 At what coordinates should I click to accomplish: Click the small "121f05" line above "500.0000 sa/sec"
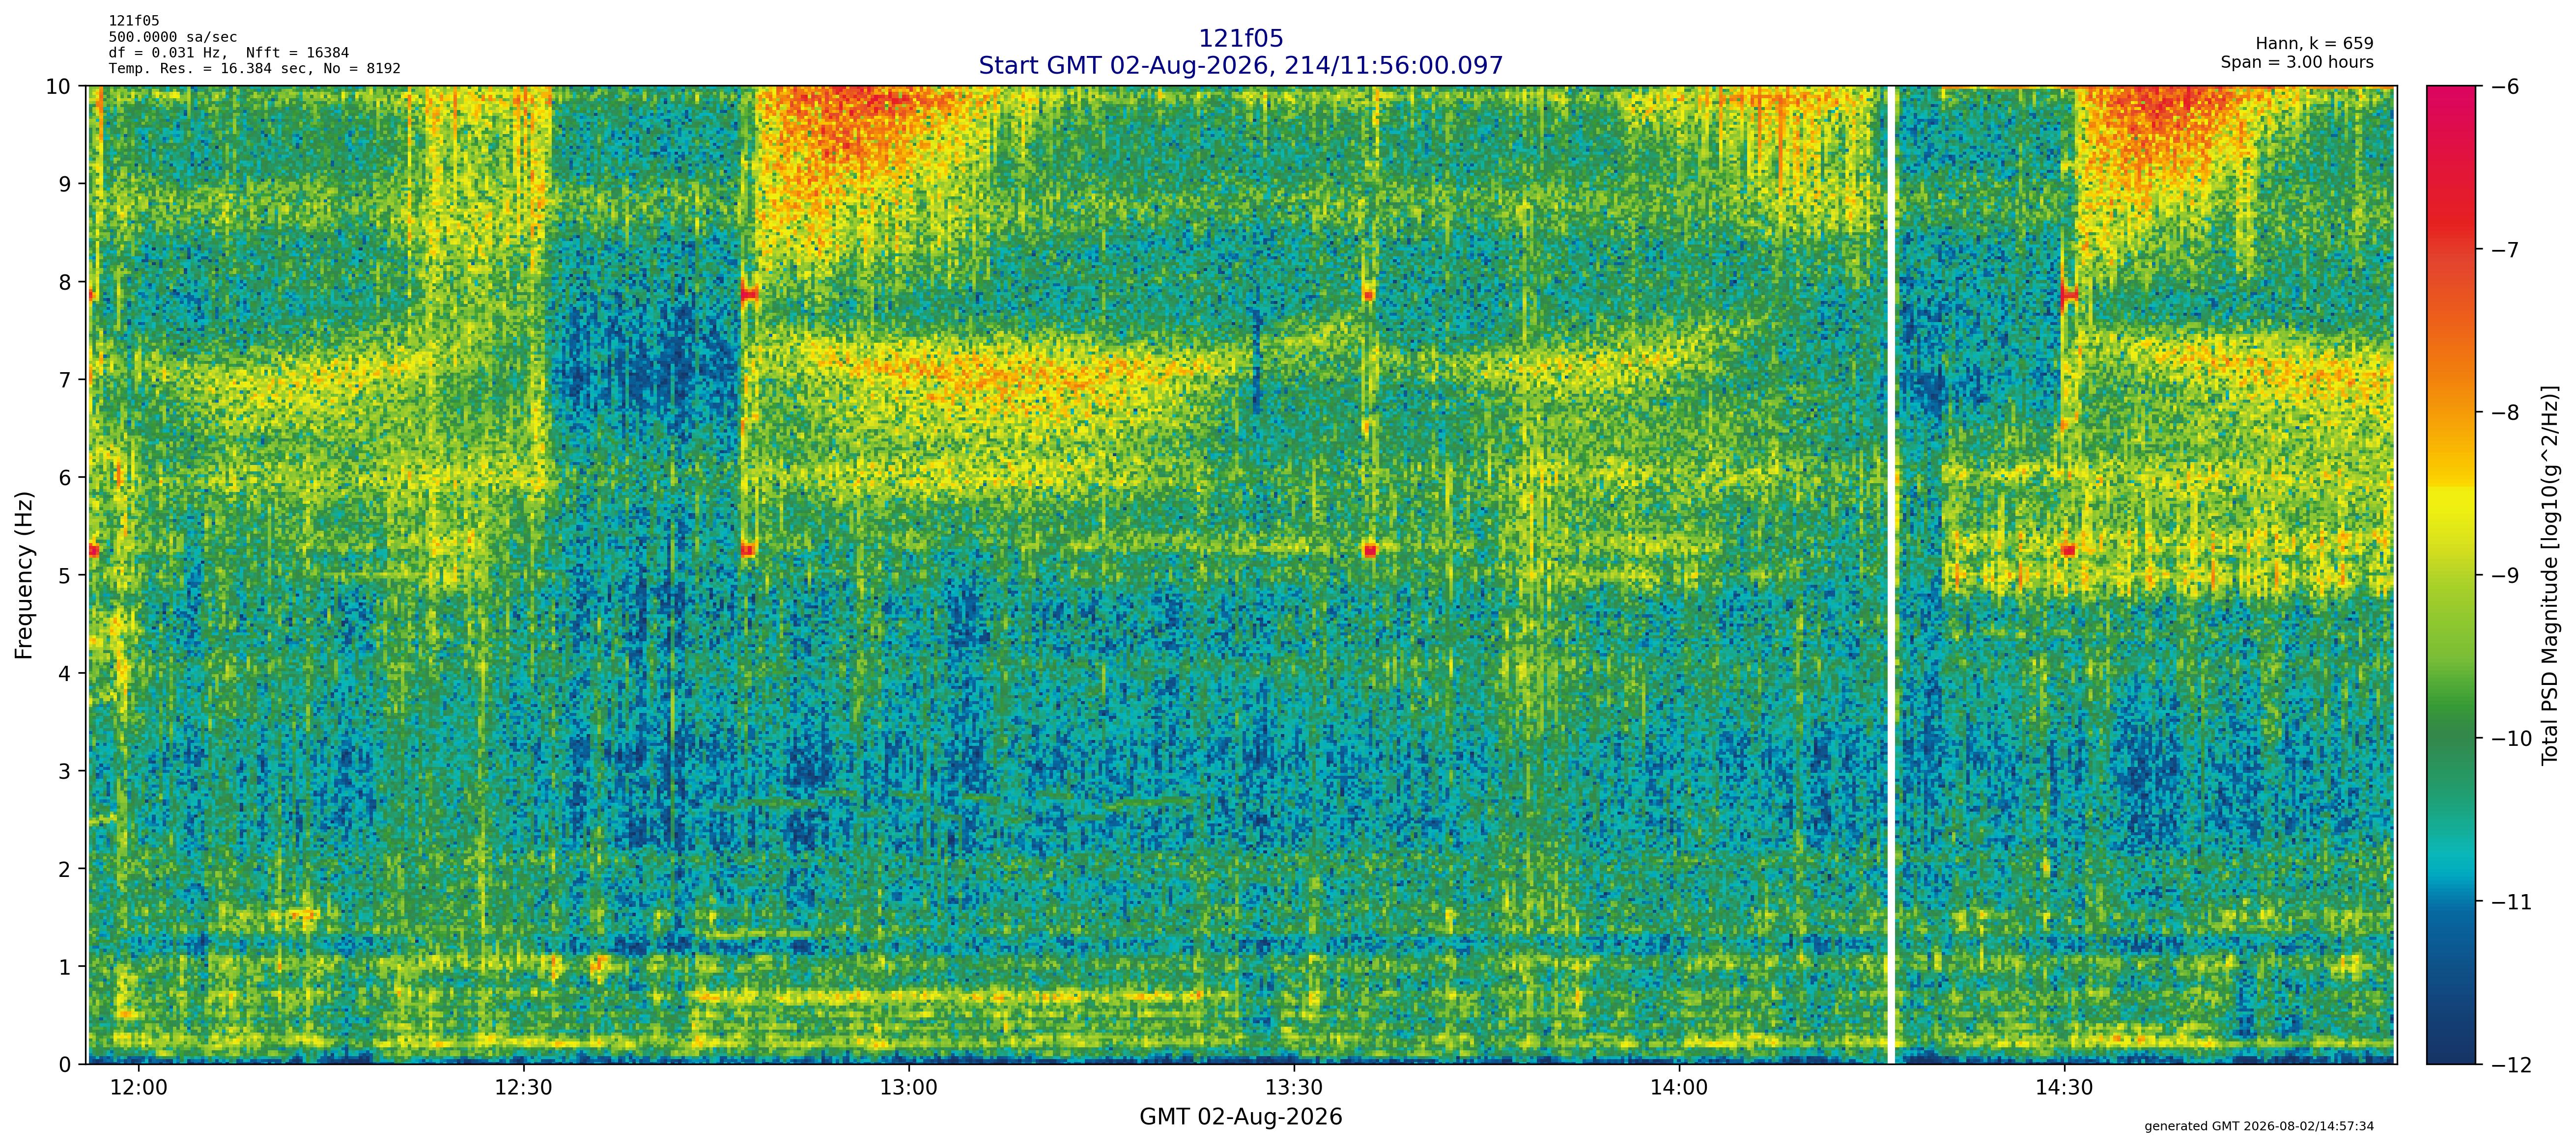tap(134, 21)
